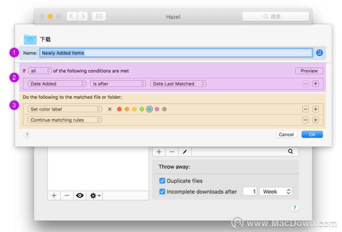Open the 'all' conditions dropdown
The width and height of the screenshot is (342, 232).
[x=40, y=71]
